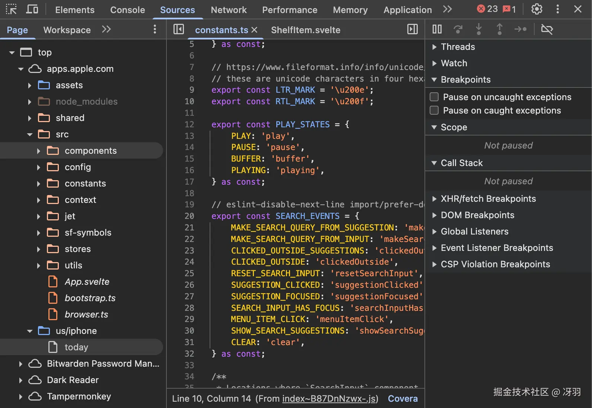Click the step over function icon
592x408 pixels.
coord(458,29)
